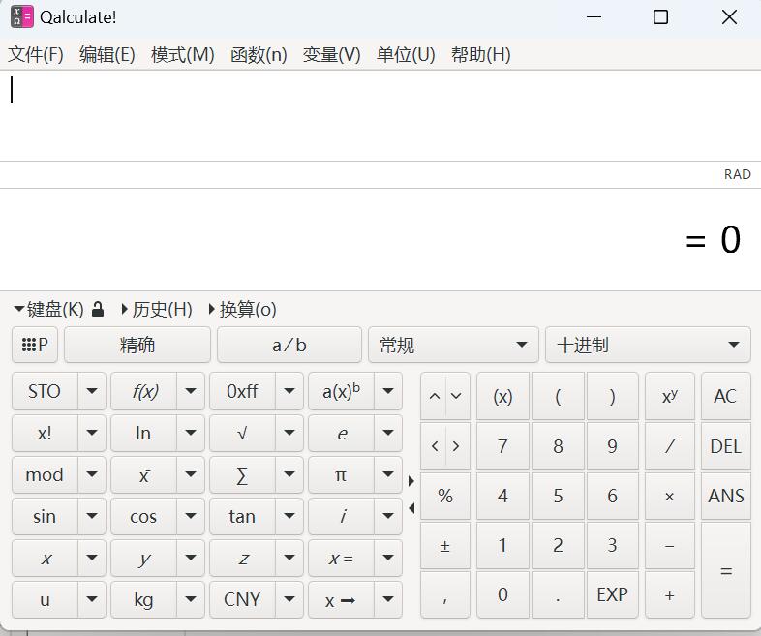Viewport: 761px width, 636px height.
Task: Click the up arrow history key
Action: click(x=434, y=396)
